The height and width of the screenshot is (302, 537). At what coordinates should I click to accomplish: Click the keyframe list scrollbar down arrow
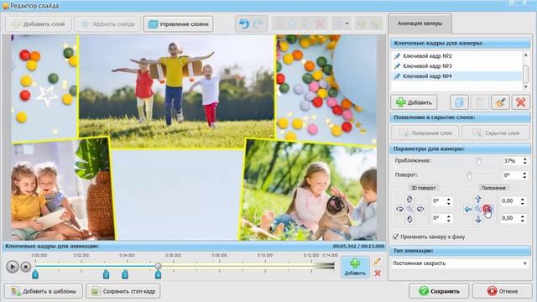[526, 87]
